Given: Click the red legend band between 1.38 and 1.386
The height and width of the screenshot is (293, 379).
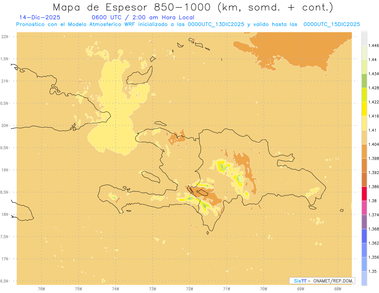Looking at the screenshot, I should point(364,194).
